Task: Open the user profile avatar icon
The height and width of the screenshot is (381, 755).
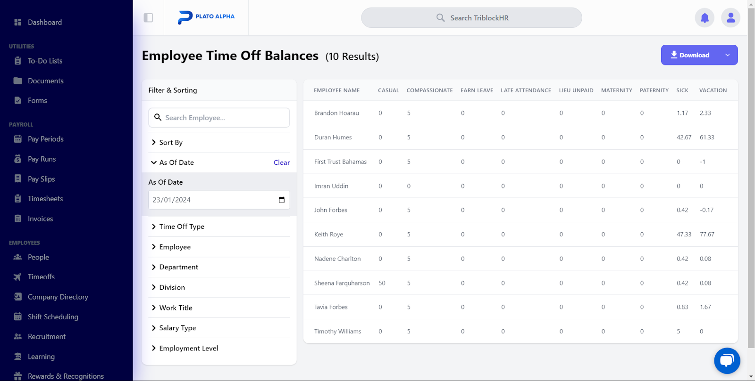Action: [x=730, y=18]
